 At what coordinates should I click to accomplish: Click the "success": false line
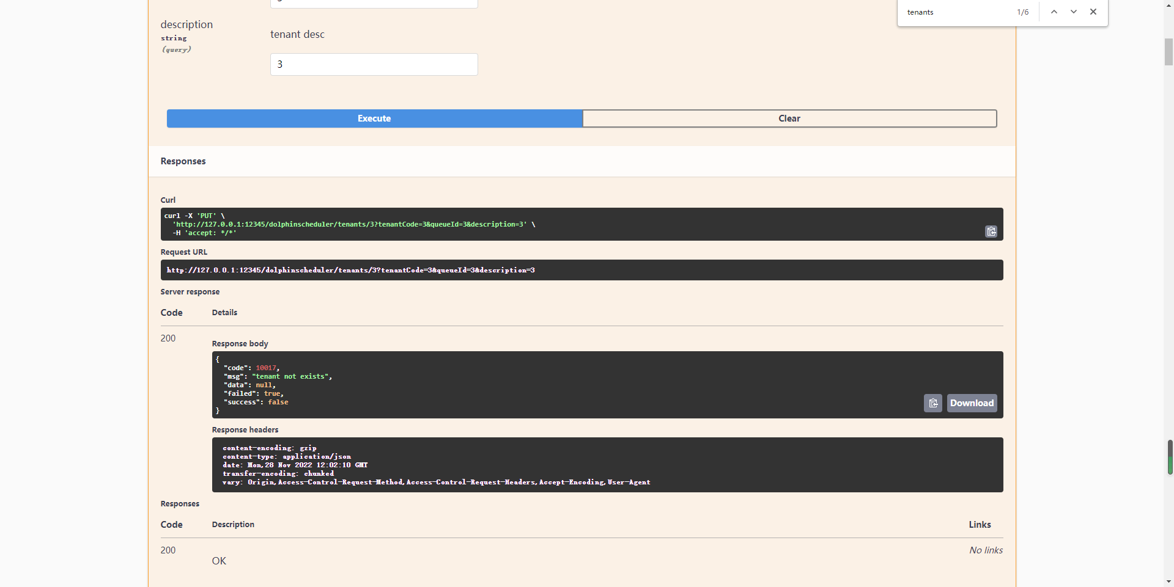coord(256,402)
